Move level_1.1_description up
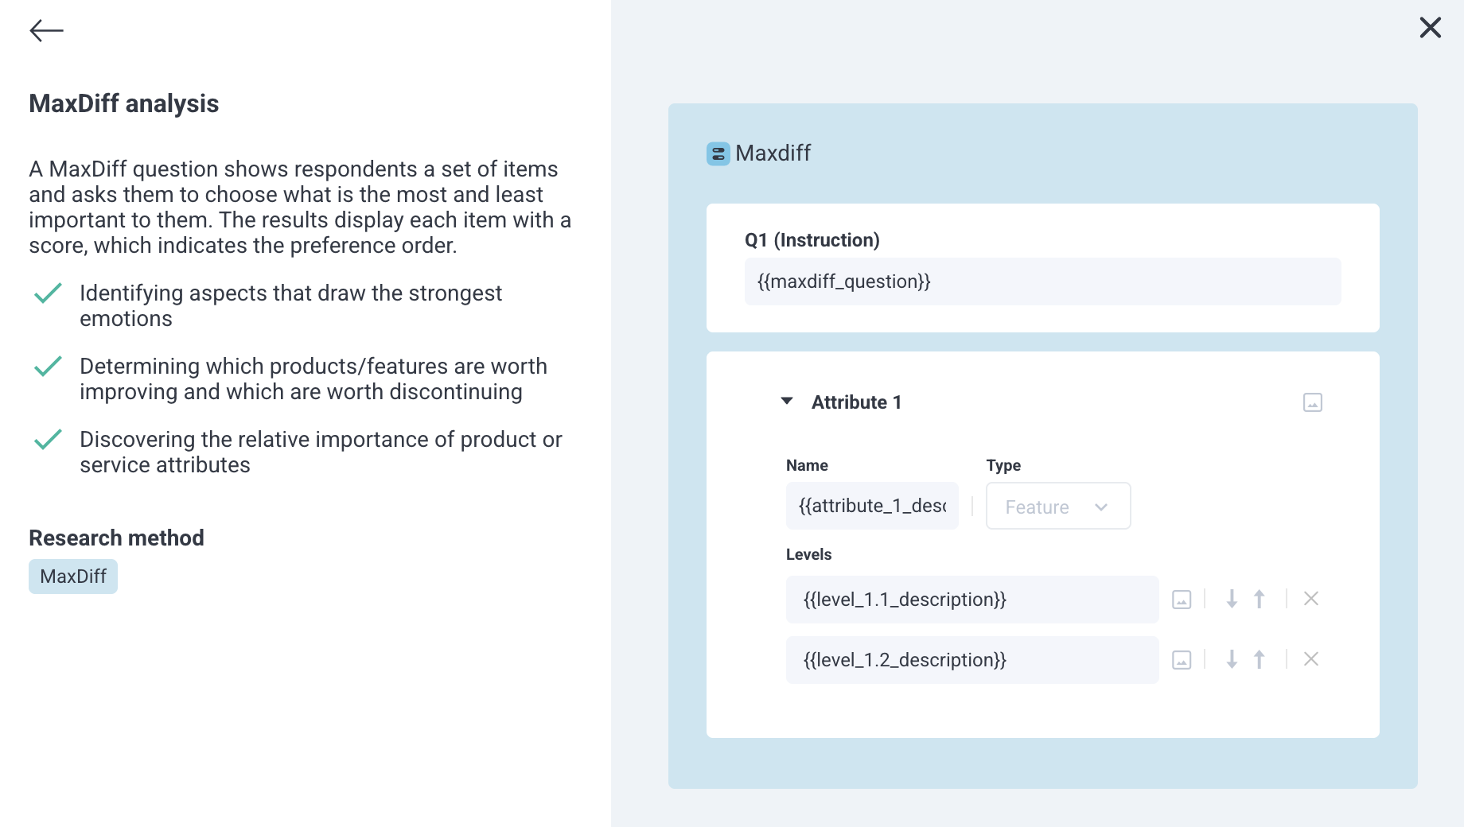This screenshot has width=1464, height=827. [x=1259, y=599]
